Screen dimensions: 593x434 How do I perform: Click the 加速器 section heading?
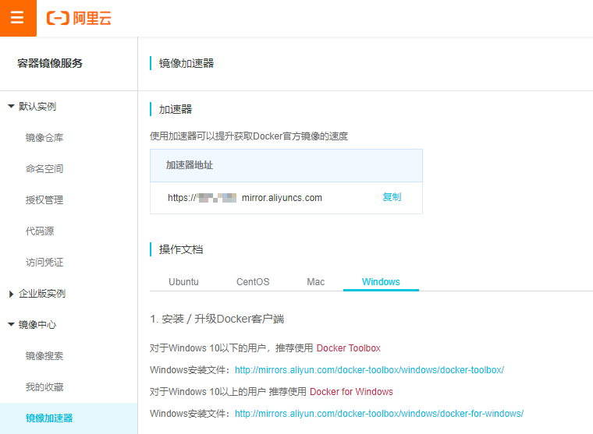coord(175,110)
